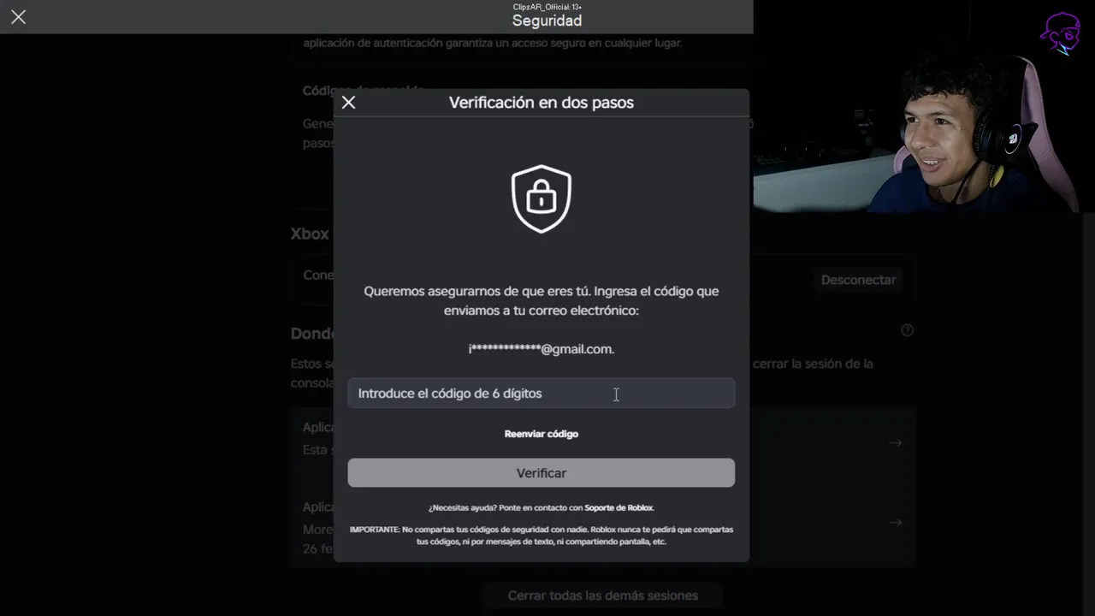This screenshot has width=1095, height=616.
Task: Click the ClipsAR_Official username label
Action: tap(547, 6)
